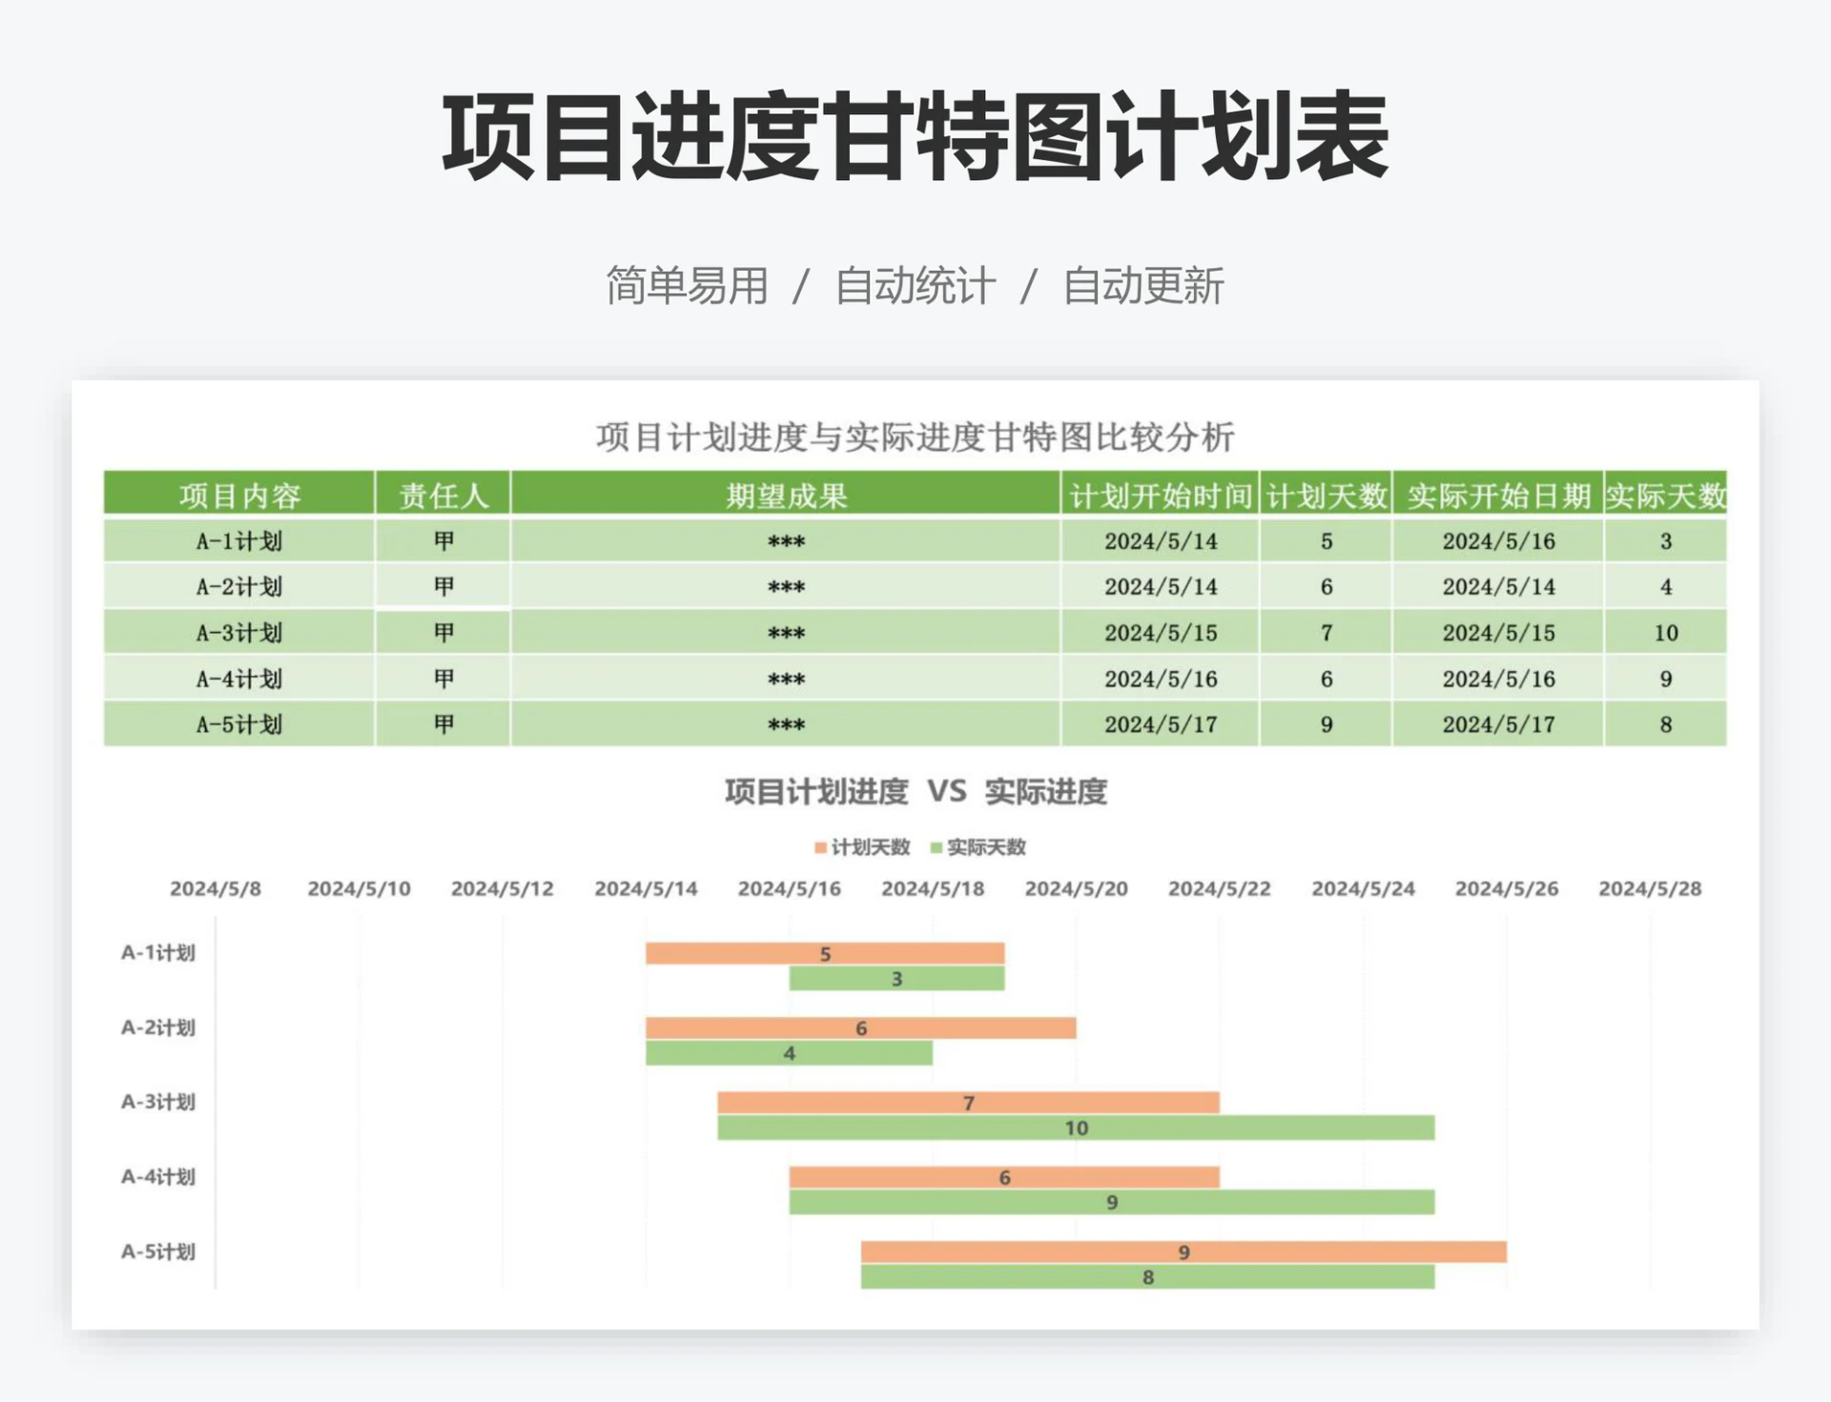Click the chart title 项目计划进度 VS 实际进度
This screenshot has height=1402, width=1831.
pos(918,790)
